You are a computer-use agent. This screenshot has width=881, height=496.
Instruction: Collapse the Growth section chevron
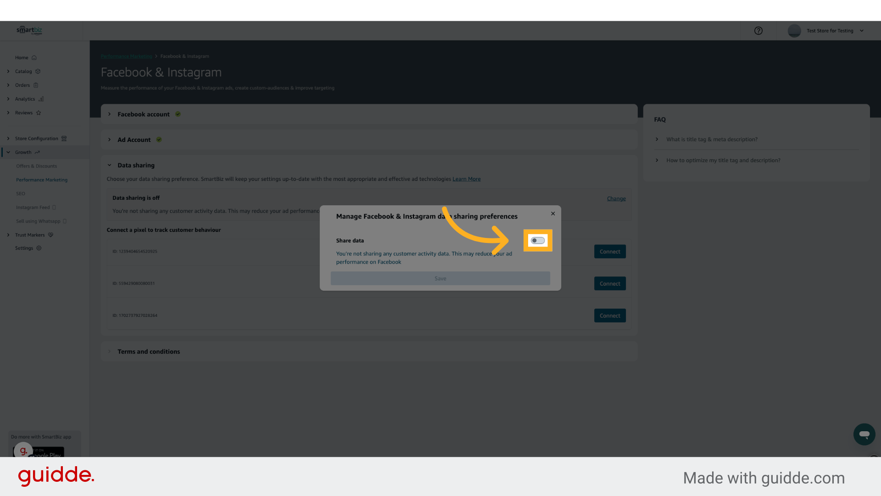click(x=8, y=152)
